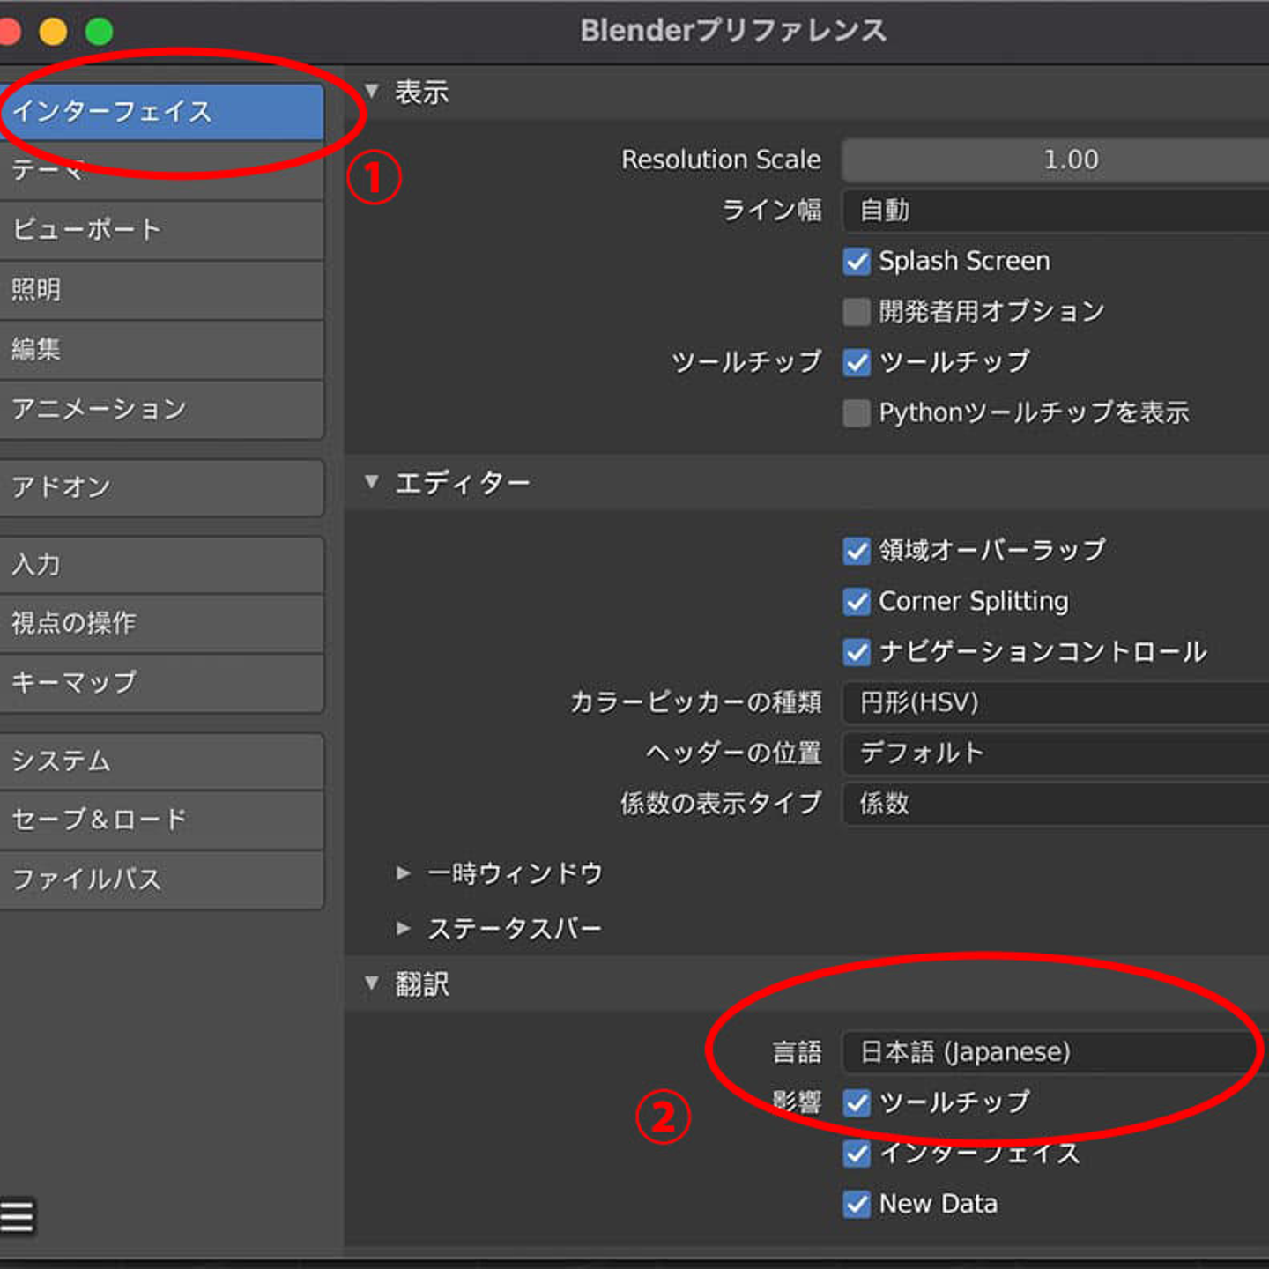The width and height of the screenshot is (1269, 1269).
Task: Collapse the 翻訳 section
Action: (372, 983)
